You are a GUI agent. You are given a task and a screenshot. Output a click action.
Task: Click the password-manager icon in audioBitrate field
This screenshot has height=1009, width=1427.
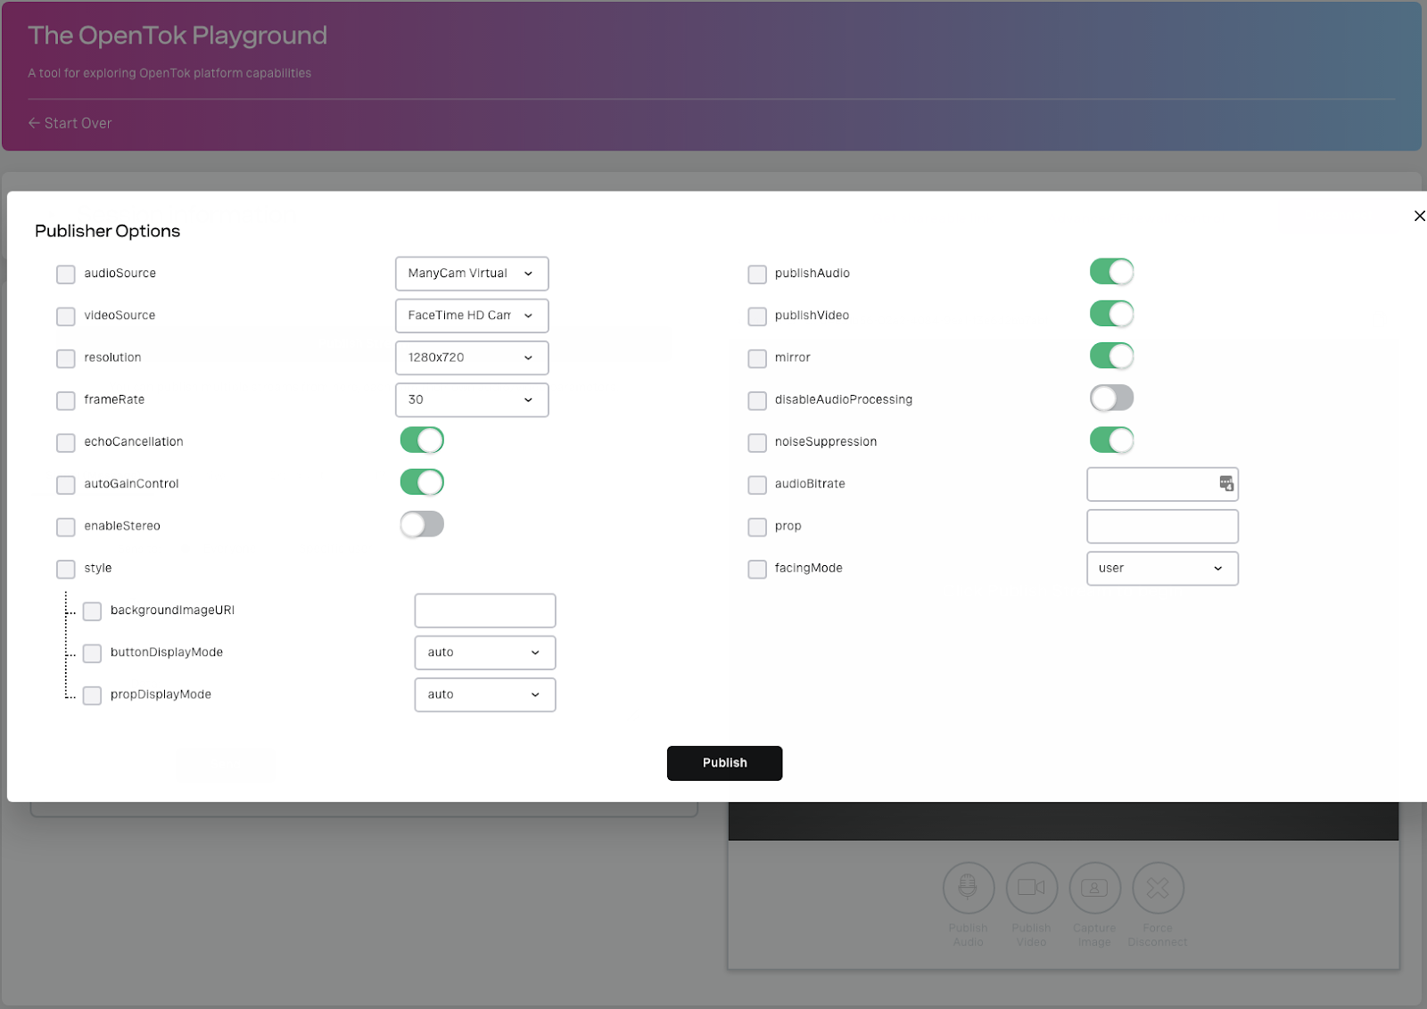tap(1226, 483)
